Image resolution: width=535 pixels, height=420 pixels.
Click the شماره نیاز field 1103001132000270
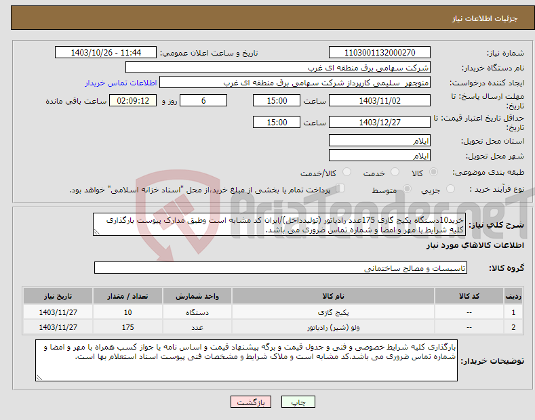[x=380, y=53]
